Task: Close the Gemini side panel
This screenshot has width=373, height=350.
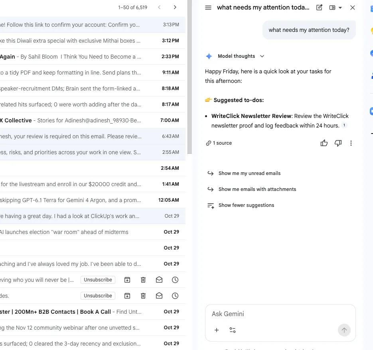Action: tap(353, 8)
